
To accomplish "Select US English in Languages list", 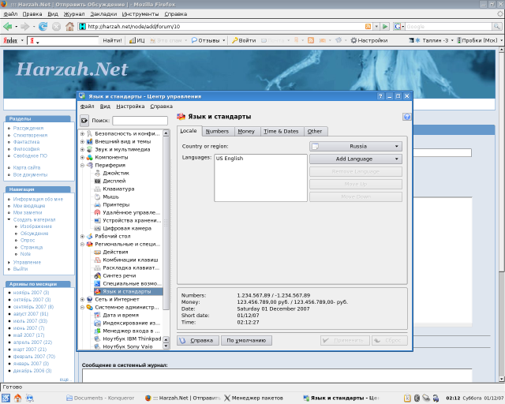I will pos(230,158).
